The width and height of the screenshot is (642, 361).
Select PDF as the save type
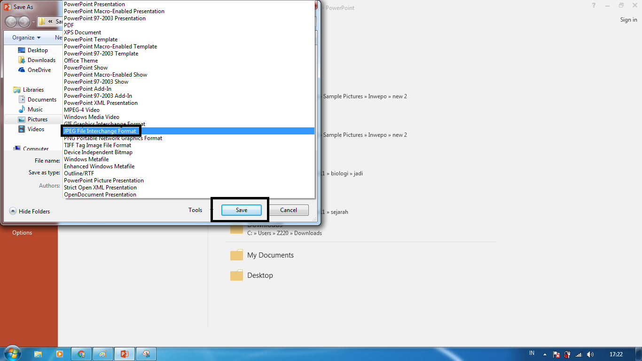(x=189, y=25)
